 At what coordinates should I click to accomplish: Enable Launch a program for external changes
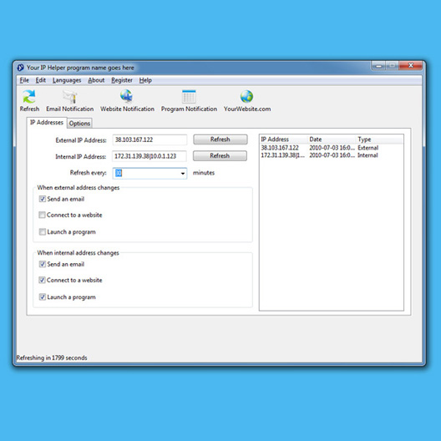click(x=43, y=231)
